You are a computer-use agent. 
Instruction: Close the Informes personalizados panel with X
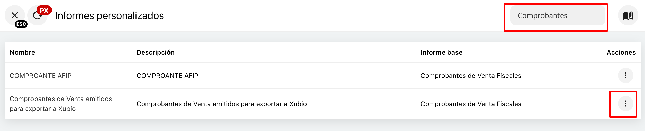(x=15, y=15)
